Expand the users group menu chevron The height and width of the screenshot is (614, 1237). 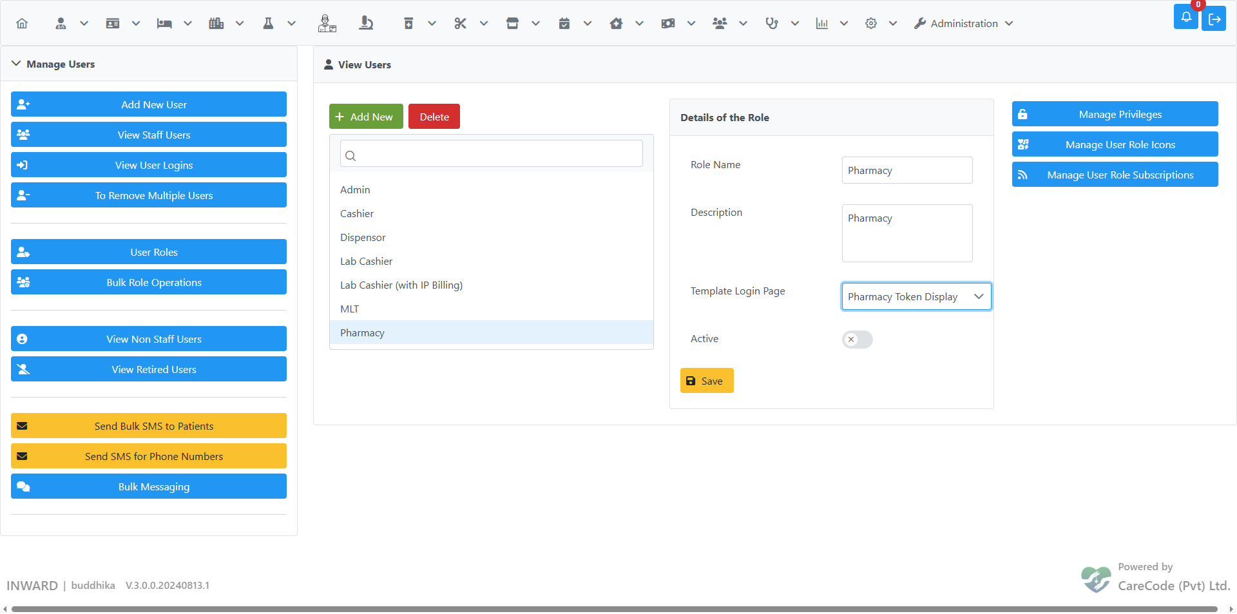point(743,23)
